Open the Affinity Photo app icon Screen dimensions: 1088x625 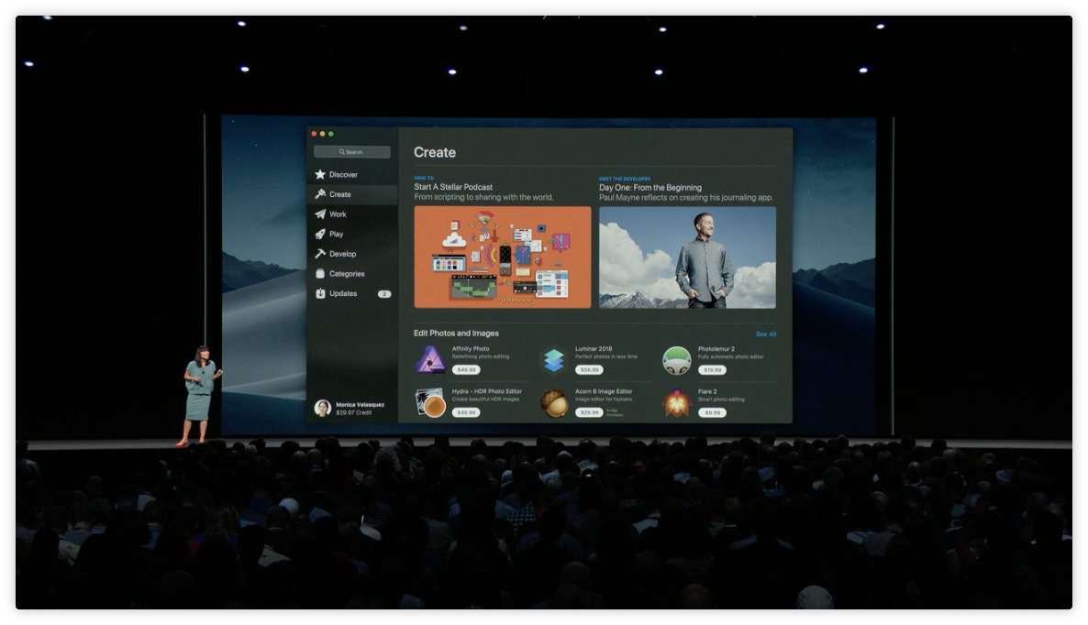click(430, 360)
